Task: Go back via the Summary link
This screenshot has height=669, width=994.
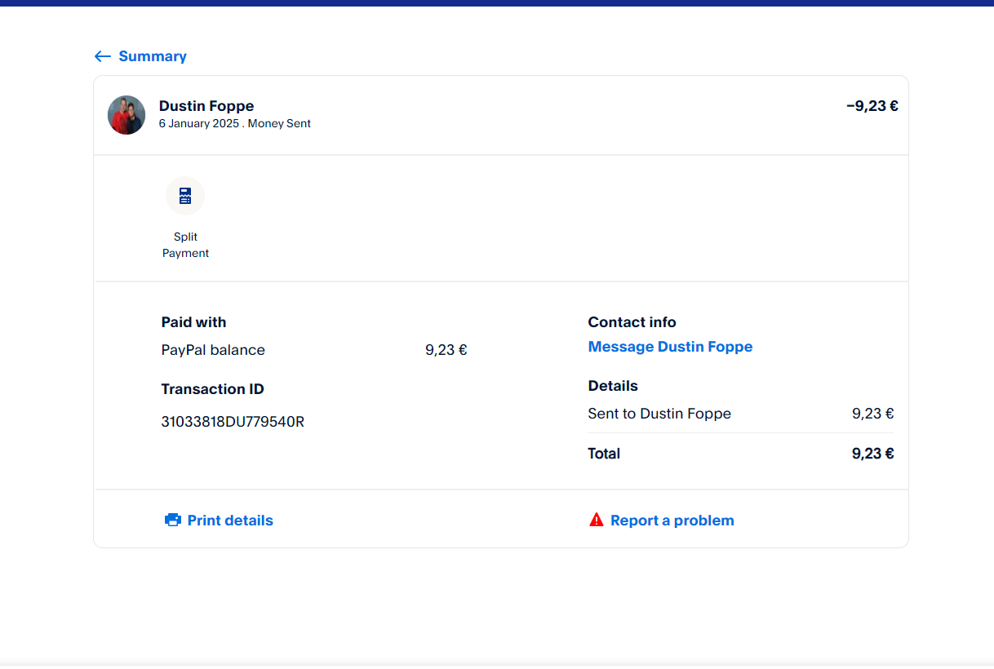Action: [x=153, y=56]
